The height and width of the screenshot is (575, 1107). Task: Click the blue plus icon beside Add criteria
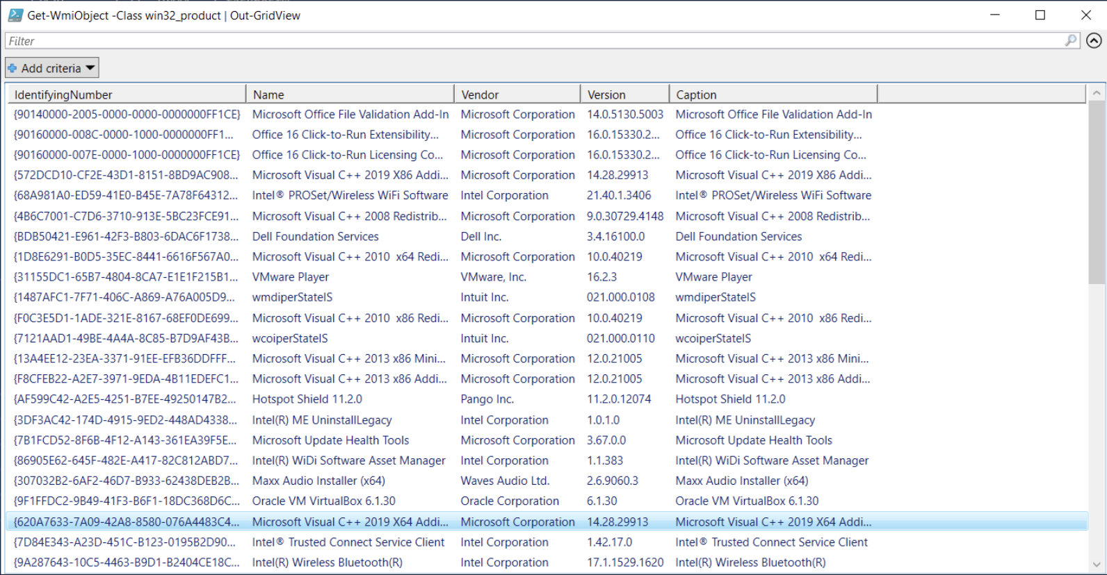point(13,68)
